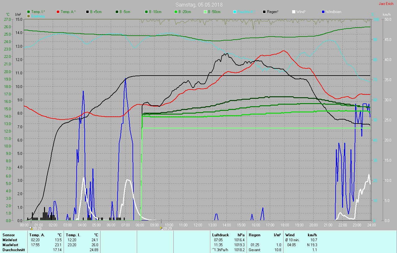The width and height of the screenshot is (397, 253).
Task: Click the Regen column header in table
Action: pos(254,235)
